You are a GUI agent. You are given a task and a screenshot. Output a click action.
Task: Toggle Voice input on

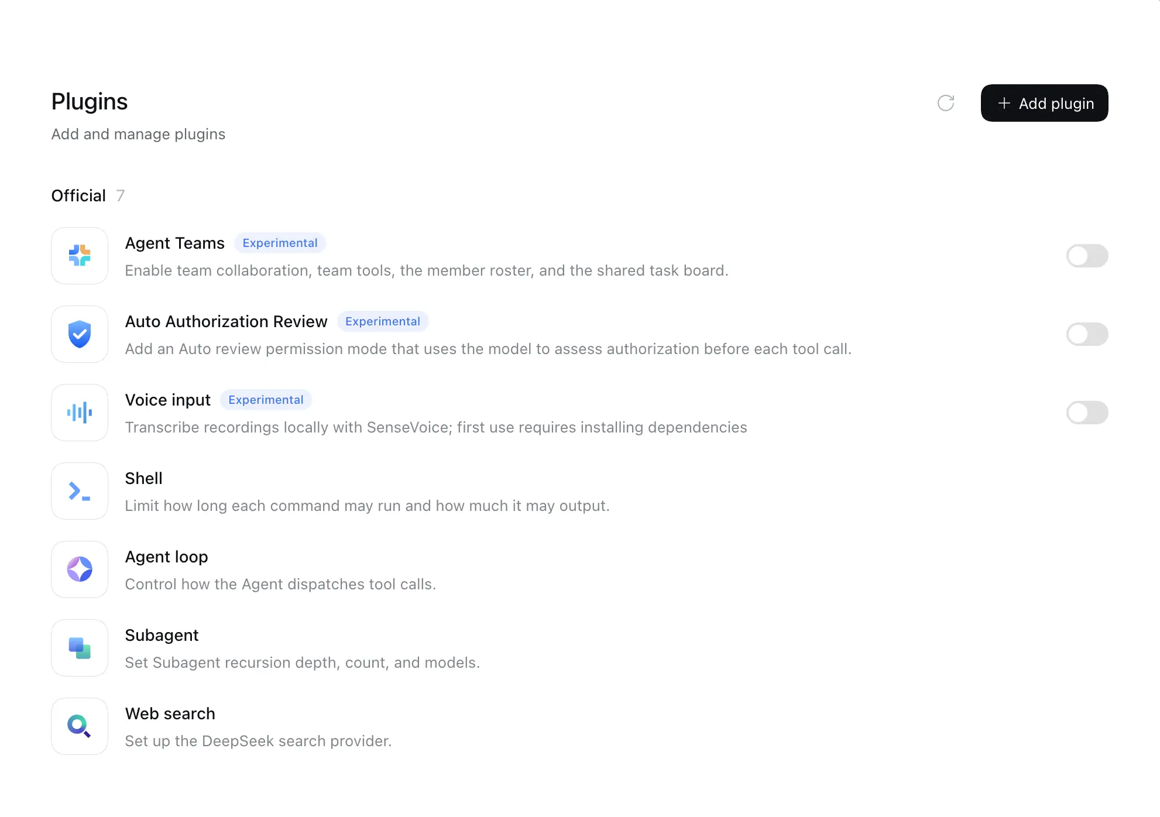1087,413
